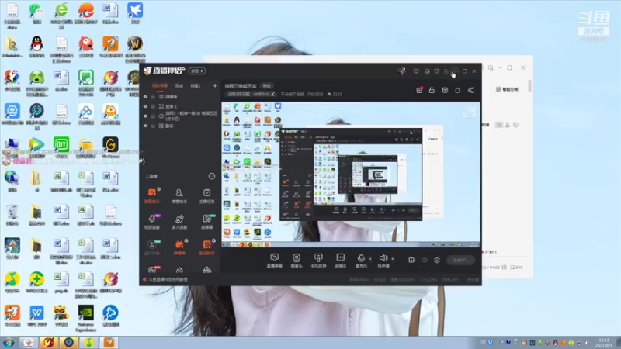Toggle visibility of the last source row
Screen dimensions: 621x349
click(145, 126)
